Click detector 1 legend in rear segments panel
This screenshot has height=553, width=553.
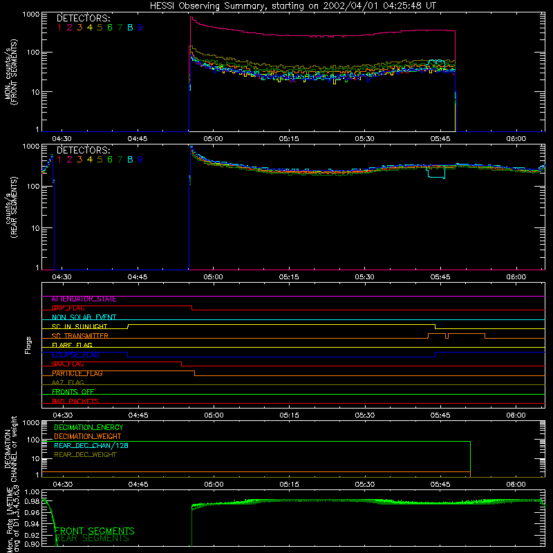[x=59, y=160]
